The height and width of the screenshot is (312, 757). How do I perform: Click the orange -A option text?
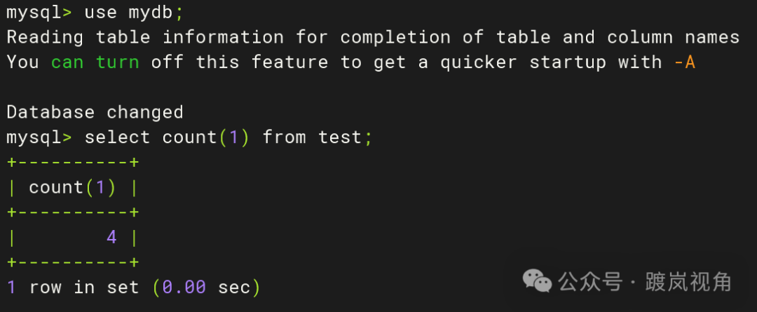tap(684, 62)
